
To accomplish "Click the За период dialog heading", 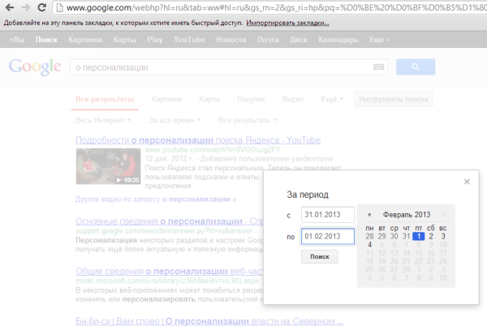I will click(x=308, y=195).
